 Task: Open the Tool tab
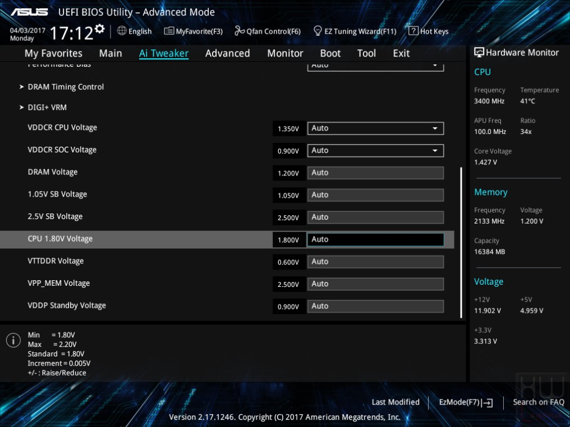click(366, 53)
